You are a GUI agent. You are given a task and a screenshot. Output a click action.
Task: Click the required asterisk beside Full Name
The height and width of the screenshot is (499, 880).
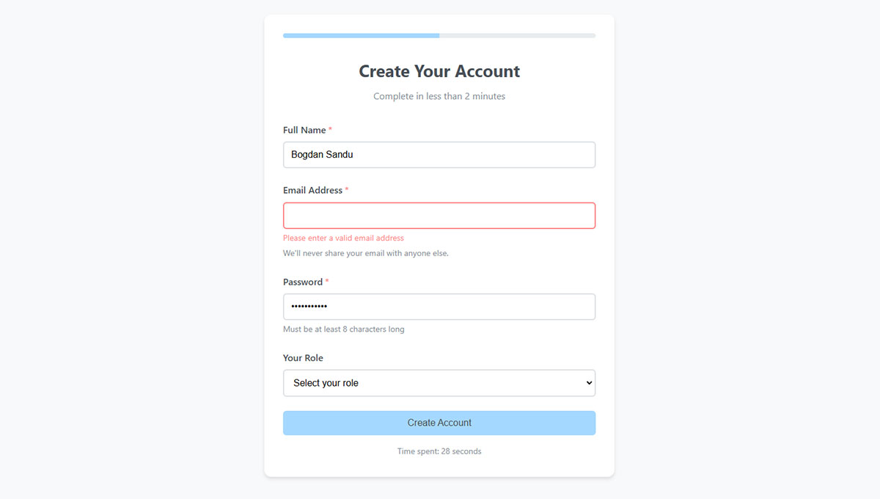(x=330, y=130)
